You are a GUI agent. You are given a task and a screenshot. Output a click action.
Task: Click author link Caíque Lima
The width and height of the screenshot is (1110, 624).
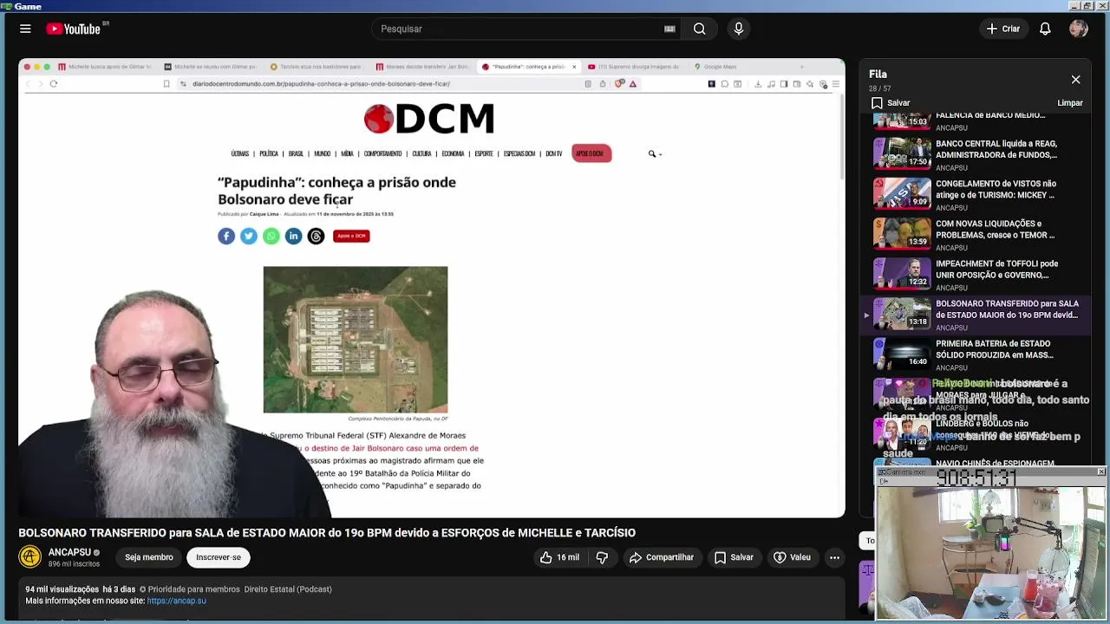[x=264, y=214]
